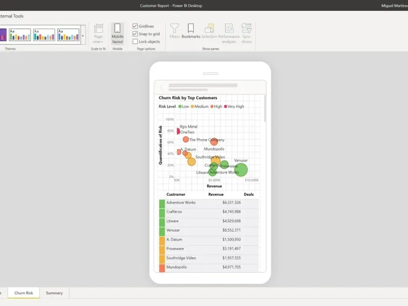Click the back arrow in phone header
Viewport: 408px width, 306px height.
pyautogui.click(x=161, y=87)
